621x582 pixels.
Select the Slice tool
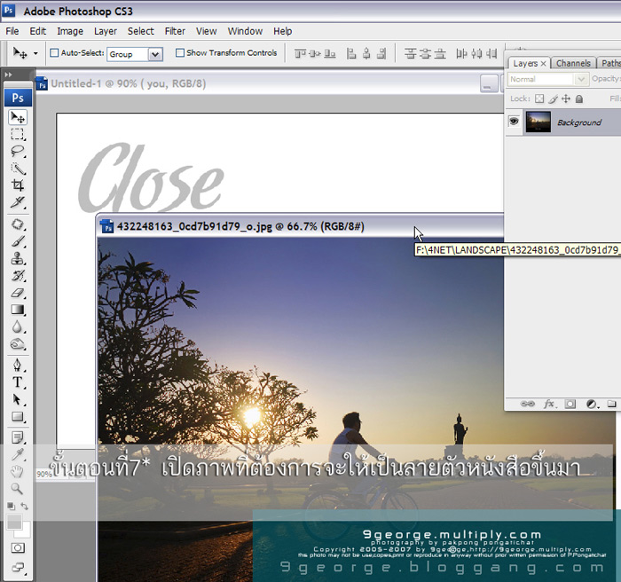[18, 202]
